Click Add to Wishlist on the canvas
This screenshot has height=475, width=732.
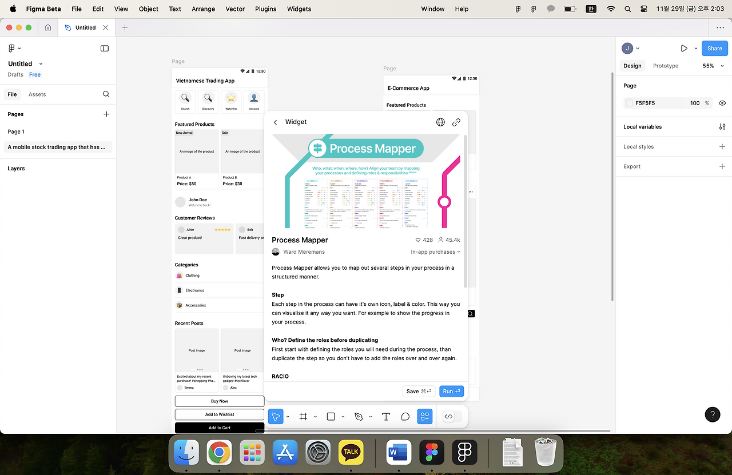(x=220, y=414)
